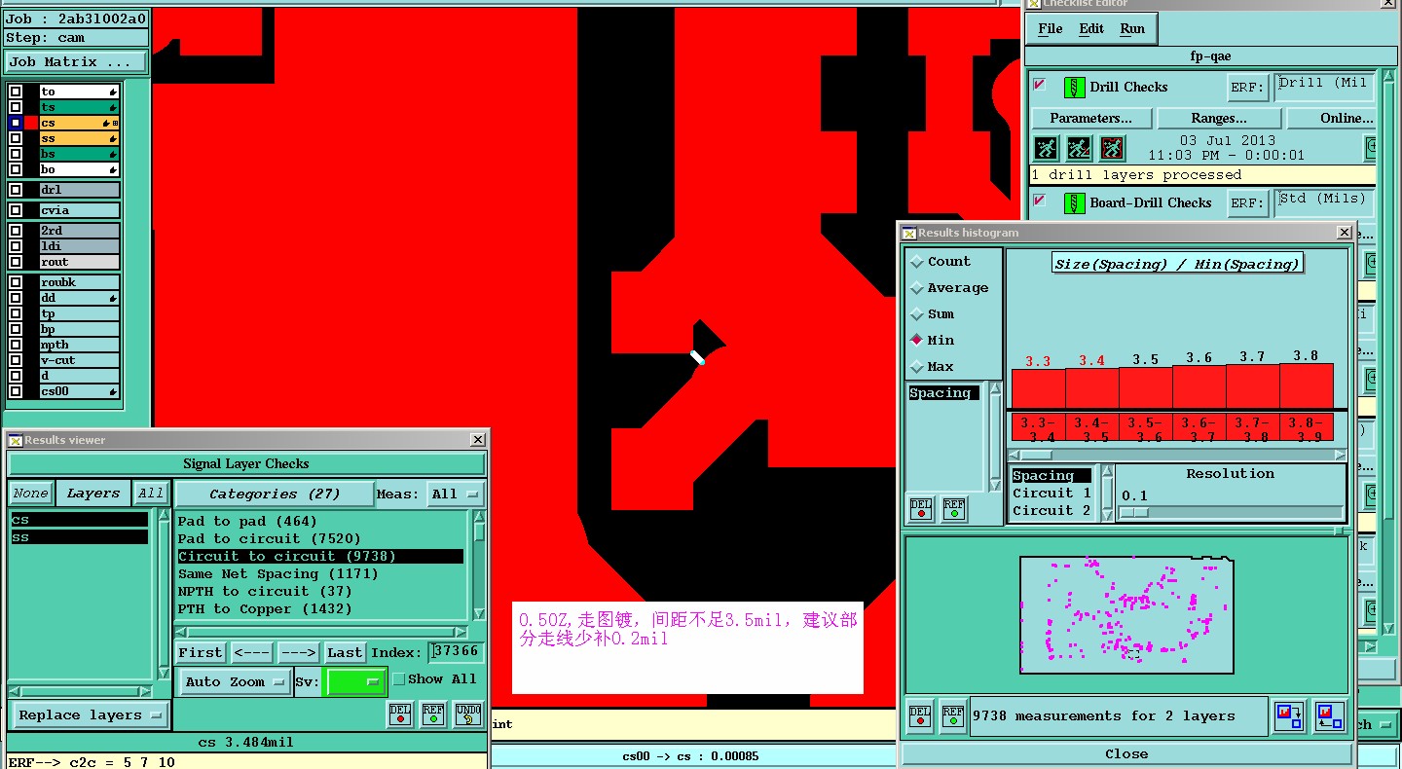Open the green Sv color dropdown
Viewport: 1402px width, 769px height.
[356, 681]
